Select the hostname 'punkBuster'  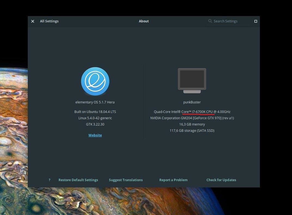(x=192, y=102)
